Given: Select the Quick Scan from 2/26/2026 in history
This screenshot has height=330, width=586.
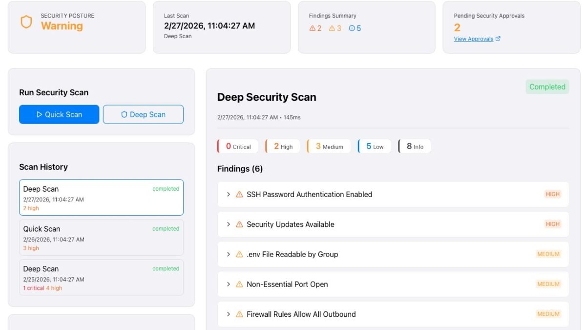Looking at the screenshot, I should point(101,238).
